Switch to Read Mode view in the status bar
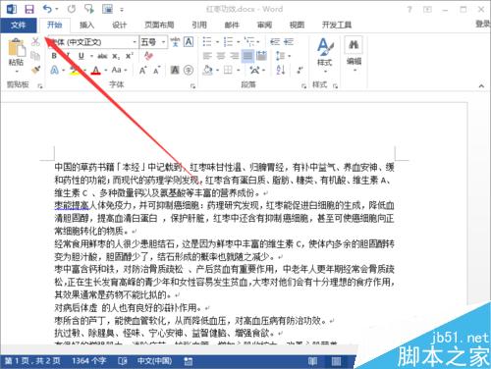The image size is (491, 369). 312,361
